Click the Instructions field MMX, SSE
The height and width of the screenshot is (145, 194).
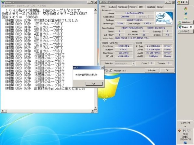pos(144,38)
